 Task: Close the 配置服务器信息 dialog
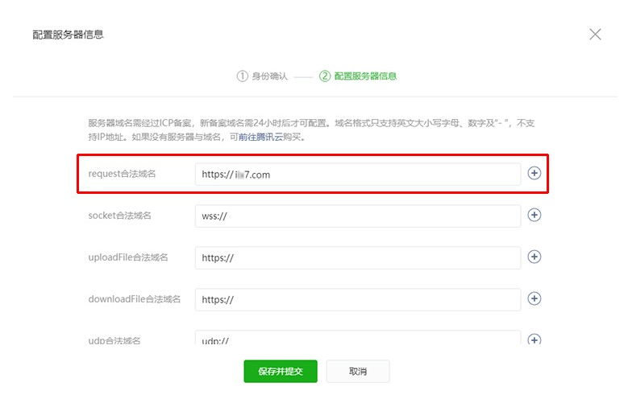(x=595, y=34)
